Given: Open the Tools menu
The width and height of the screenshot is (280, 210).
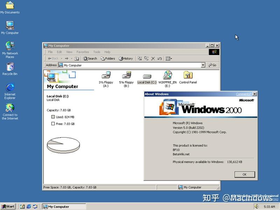Looking at the screenshot, I should (97, 51).
